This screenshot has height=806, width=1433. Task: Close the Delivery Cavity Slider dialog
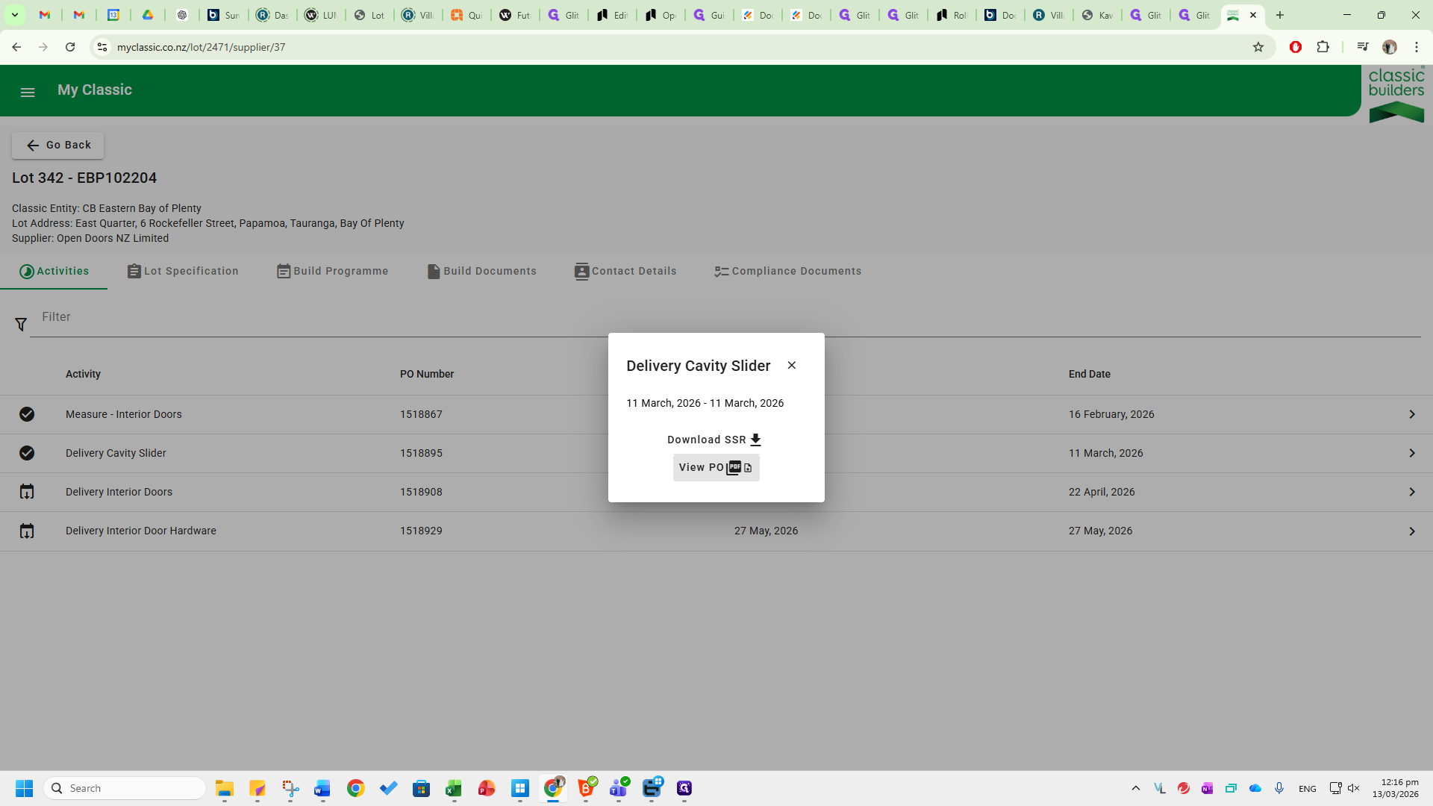(792, 365)
